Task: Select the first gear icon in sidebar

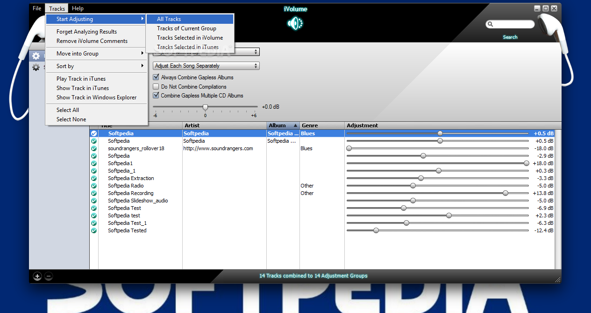Action: click(x=36, y=56)
